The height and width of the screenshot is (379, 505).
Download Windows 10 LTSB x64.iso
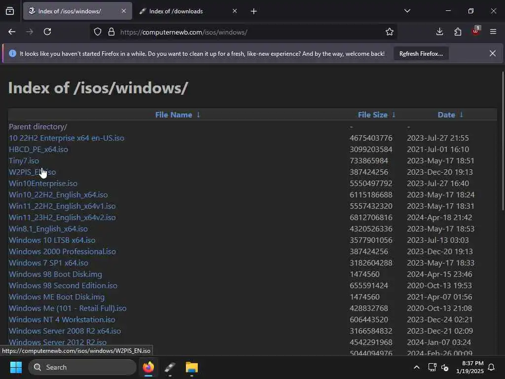pyautogui.click(x=52, y=240)
